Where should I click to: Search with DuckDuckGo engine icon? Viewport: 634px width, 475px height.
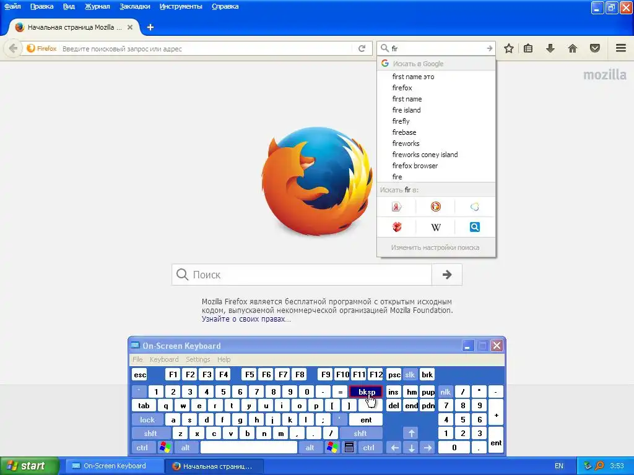pyautogui.click(x=435, y=207)
